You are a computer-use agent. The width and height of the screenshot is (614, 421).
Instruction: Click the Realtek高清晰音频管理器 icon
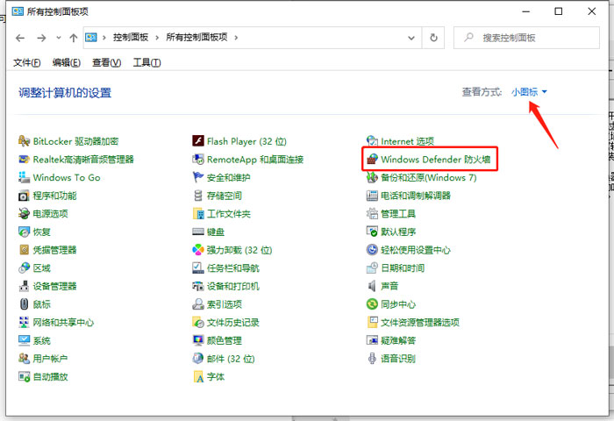click(24, 160)
